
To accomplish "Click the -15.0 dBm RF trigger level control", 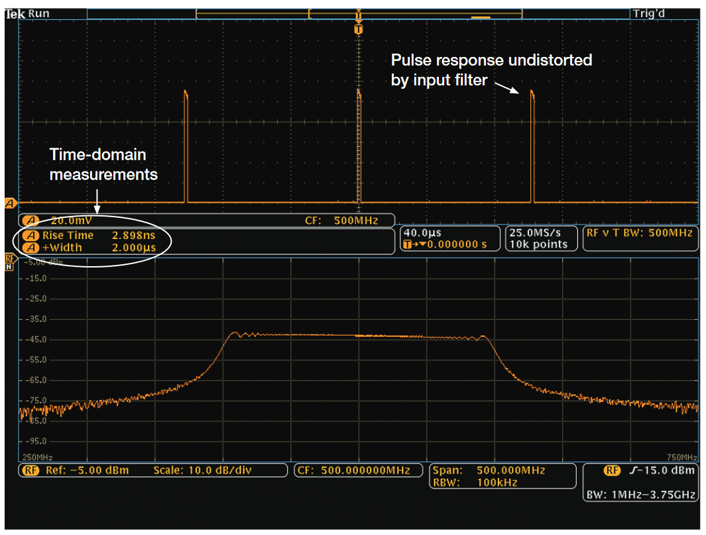I will pyautogui.click(x=664, y=470).
